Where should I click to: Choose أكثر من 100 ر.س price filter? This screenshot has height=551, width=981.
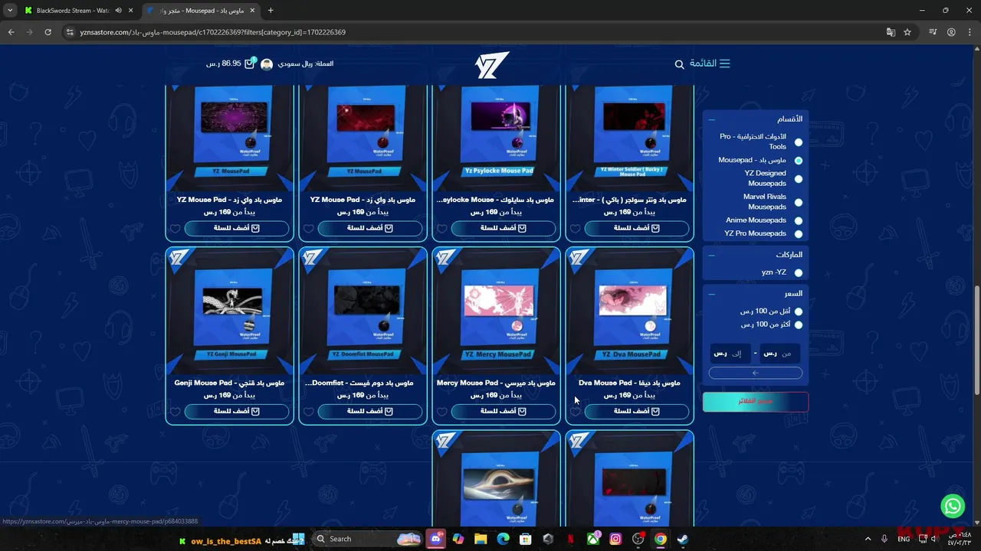coord(799,325)
